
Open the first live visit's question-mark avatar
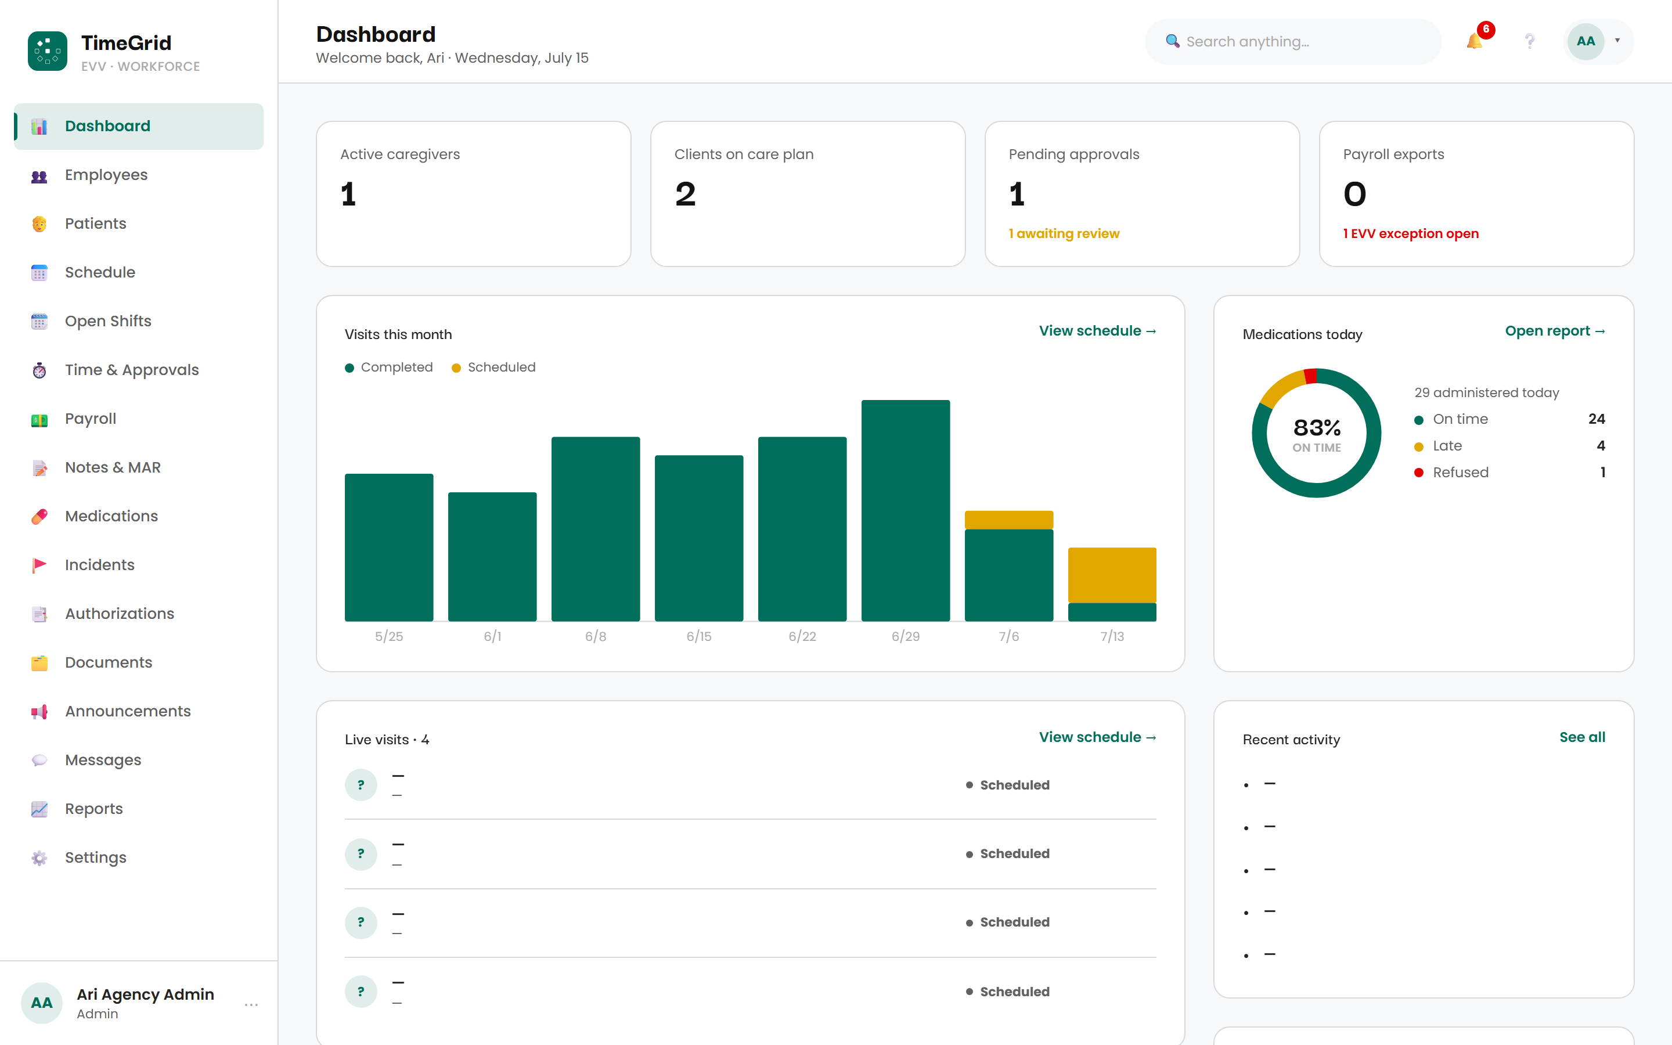361,785
